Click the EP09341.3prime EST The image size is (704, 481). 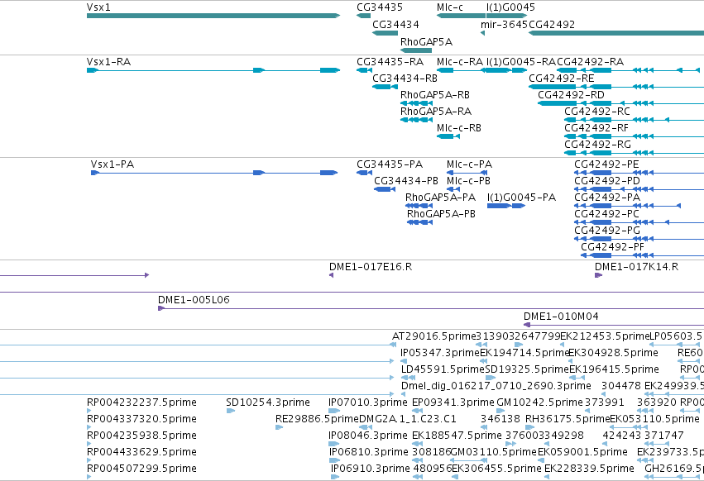click(x=418, y=411)
